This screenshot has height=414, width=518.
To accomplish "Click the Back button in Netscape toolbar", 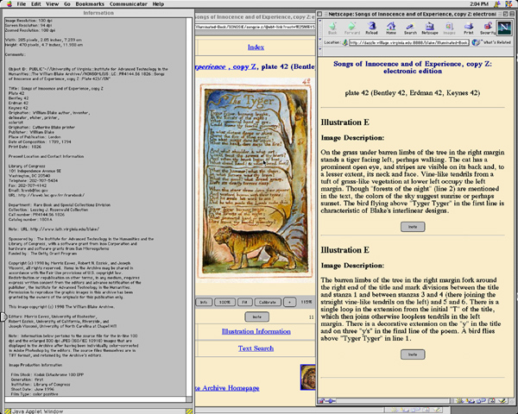I will tap(332, 28).
